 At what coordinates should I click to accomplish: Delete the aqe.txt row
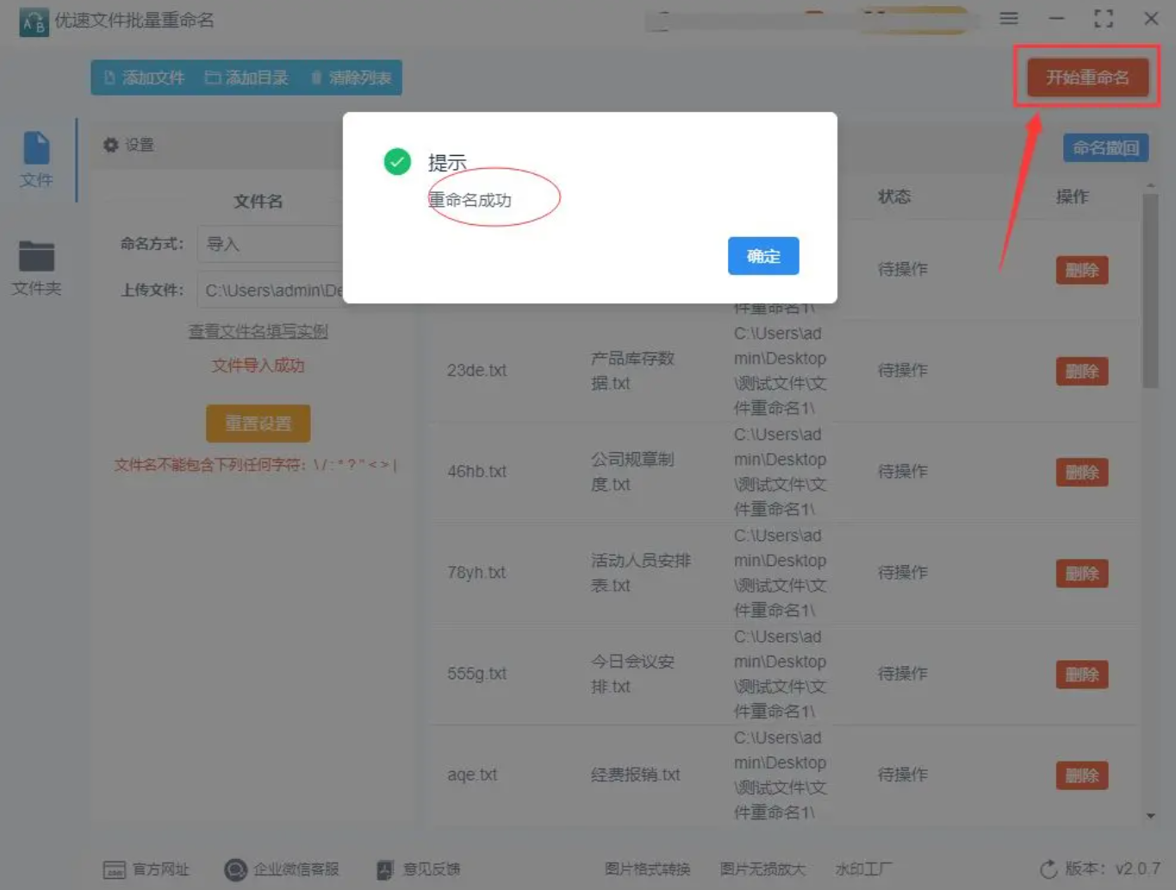[x=1082, y=775]
